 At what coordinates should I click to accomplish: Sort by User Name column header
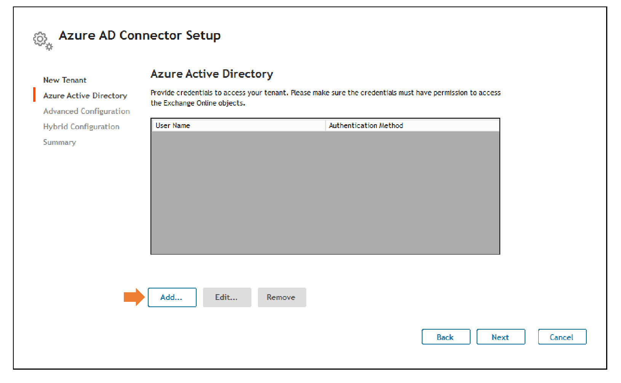click(238, 125)
